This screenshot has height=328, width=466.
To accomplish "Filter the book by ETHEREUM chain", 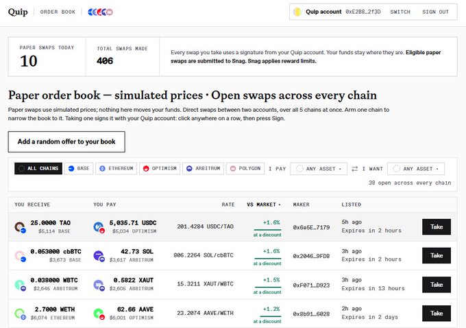I will (x=116, y=169).
